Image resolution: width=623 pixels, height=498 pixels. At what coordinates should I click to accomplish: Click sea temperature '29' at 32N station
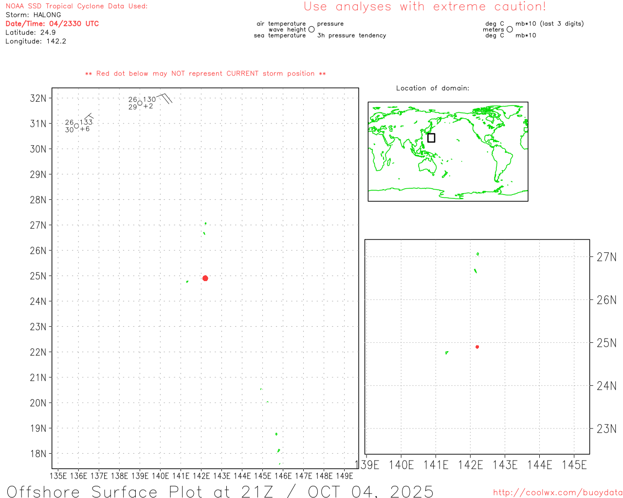coord(132,107)
